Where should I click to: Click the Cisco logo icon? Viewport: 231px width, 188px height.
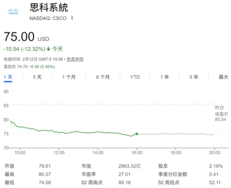point(13,12)
